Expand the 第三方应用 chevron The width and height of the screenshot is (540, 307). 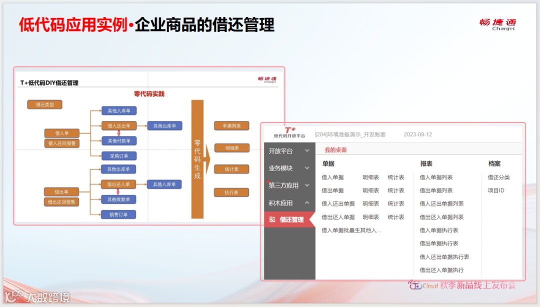click(307, 185)
